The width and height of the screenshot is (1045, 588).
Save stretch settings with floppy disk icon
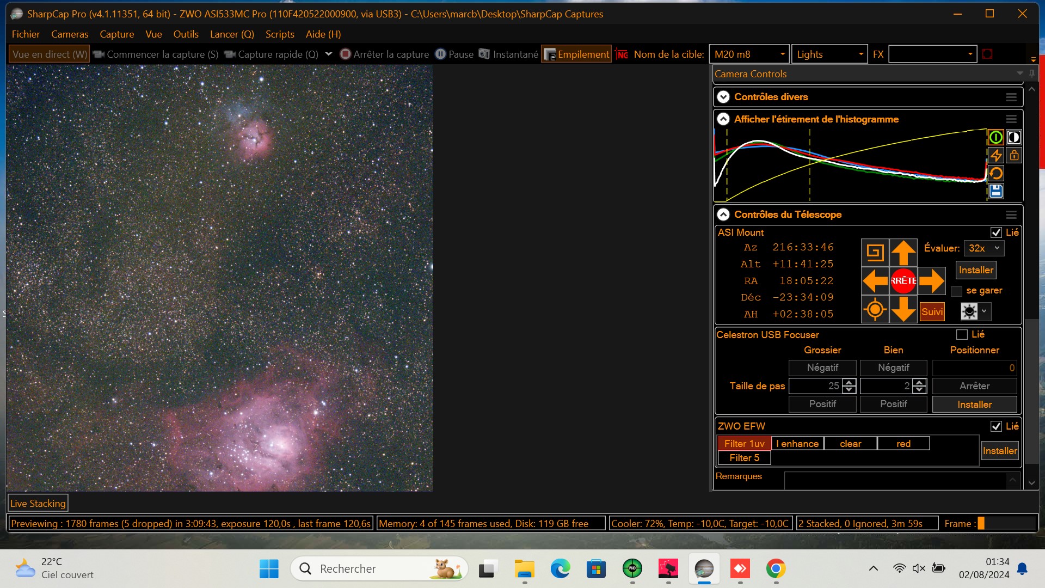pyautogui.click(x=995, y=191)
